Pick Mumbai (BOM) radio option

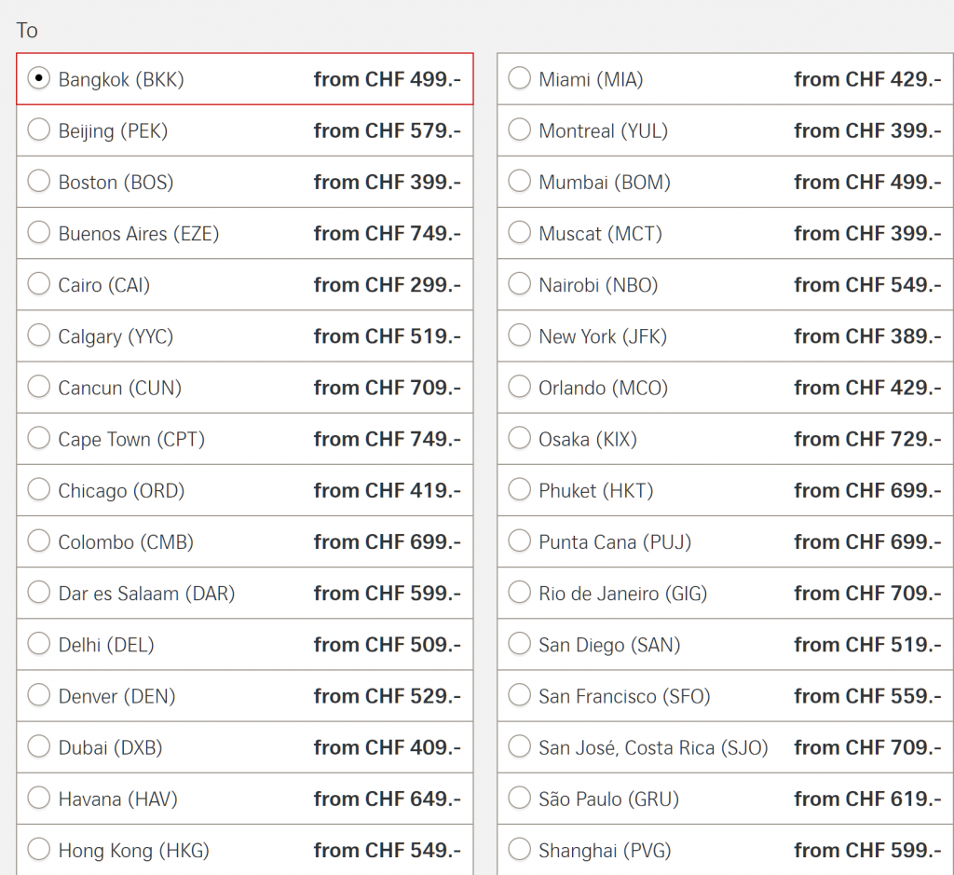[520, 182]
